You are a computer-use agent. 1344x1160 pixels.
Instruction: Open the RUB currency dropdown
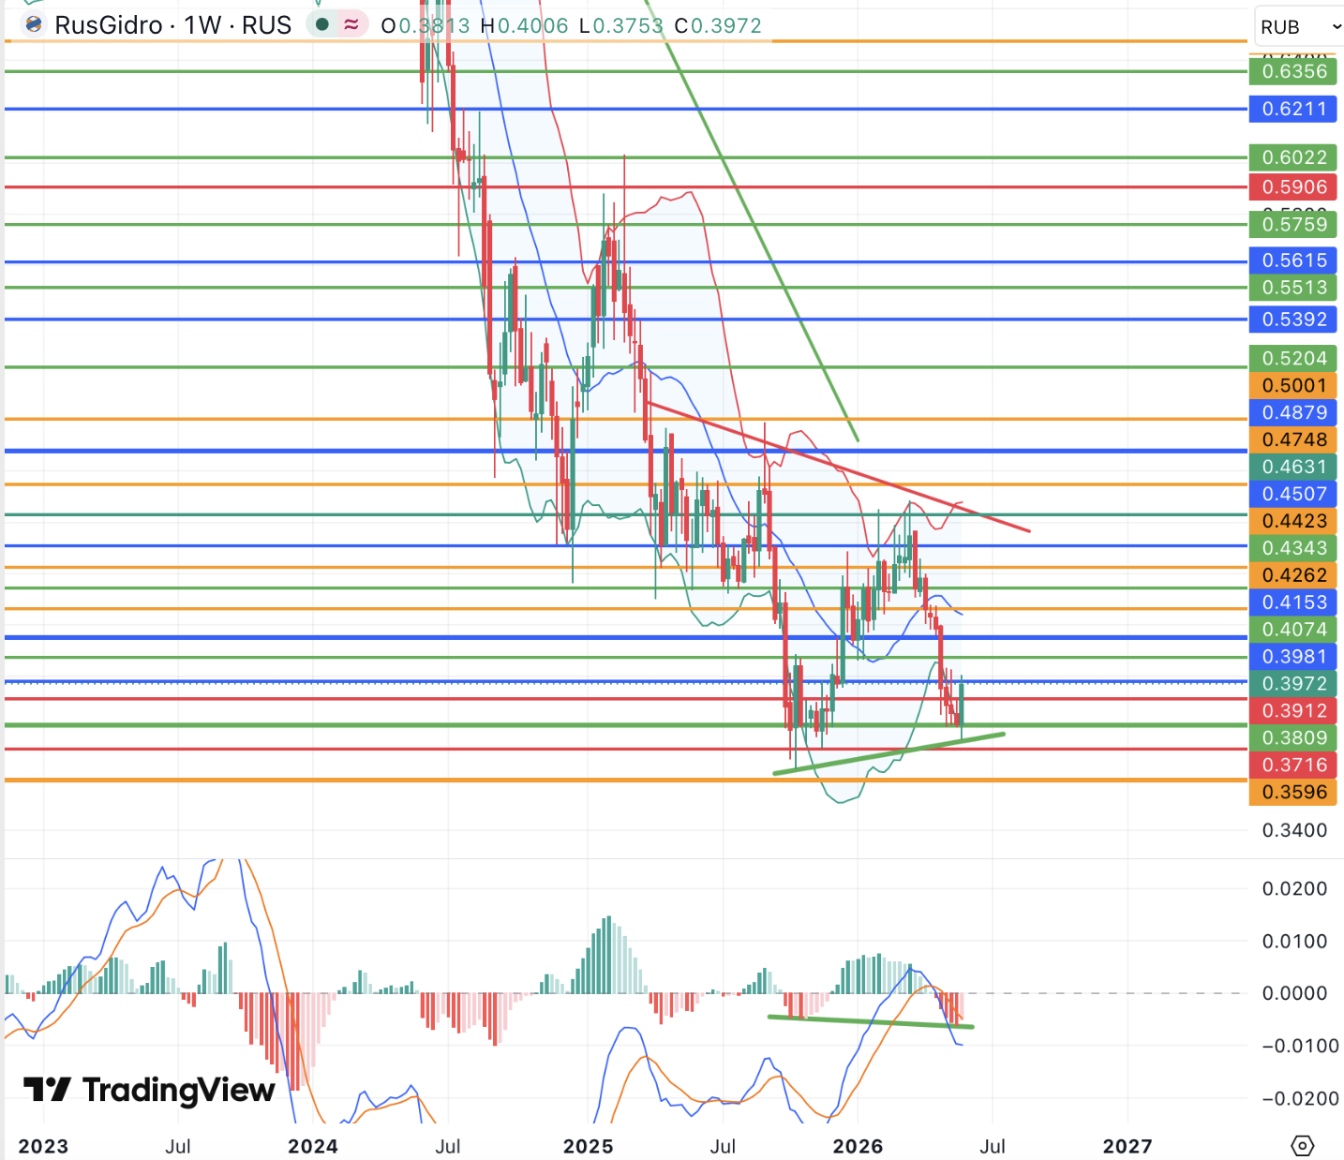coord(1299,26)
